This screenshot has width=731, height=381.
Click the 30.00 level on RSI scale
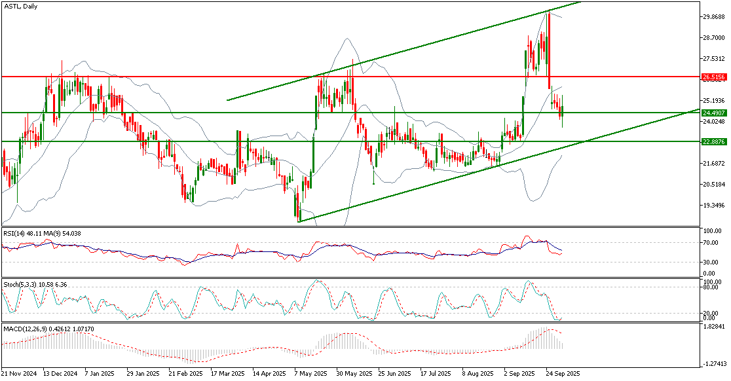pyautogui.click(x=711, y=263)
